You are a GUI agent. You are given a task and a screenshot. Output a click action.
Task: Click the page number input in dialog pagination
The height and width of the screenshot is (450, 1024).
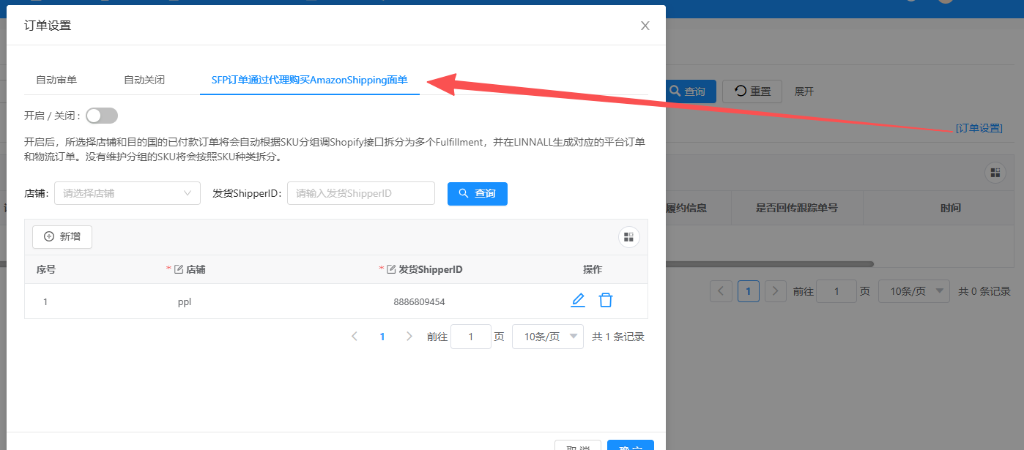[x=470, y=337]
